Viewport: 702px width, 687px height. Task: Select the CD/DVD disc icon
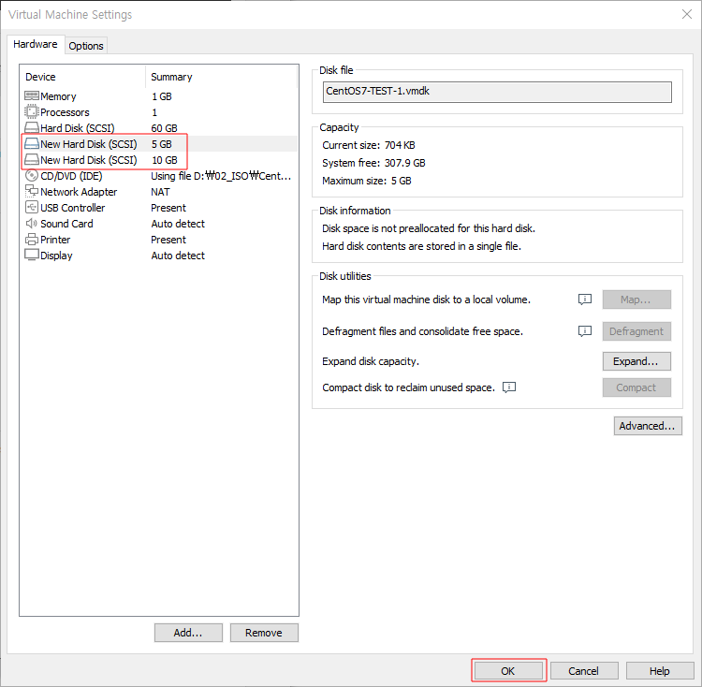pos(31,175)
